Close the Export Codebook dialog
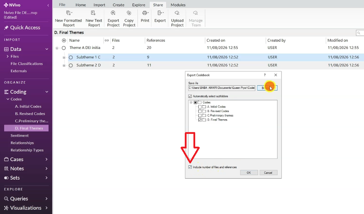Image resolution: width=364 pixels, height=214 pixels. pos(275,75)
